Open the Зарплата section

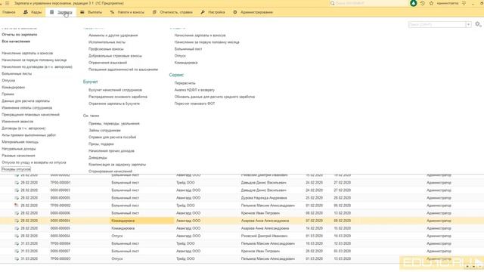pyautogui.click(x=60, y=12)
